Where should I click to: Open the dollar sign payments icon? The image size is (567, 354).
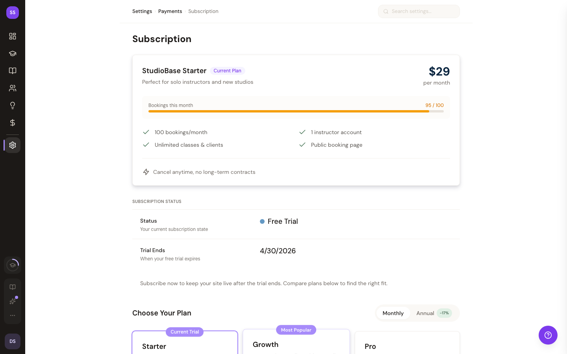coord(13,123)
